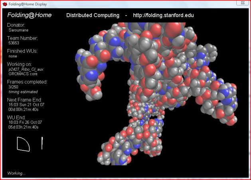Image resolution: width=251 pixels, height=180 pixels.
Task: Click the '05d:03h:21m:40s' countdown
Action: click(24, 127)
